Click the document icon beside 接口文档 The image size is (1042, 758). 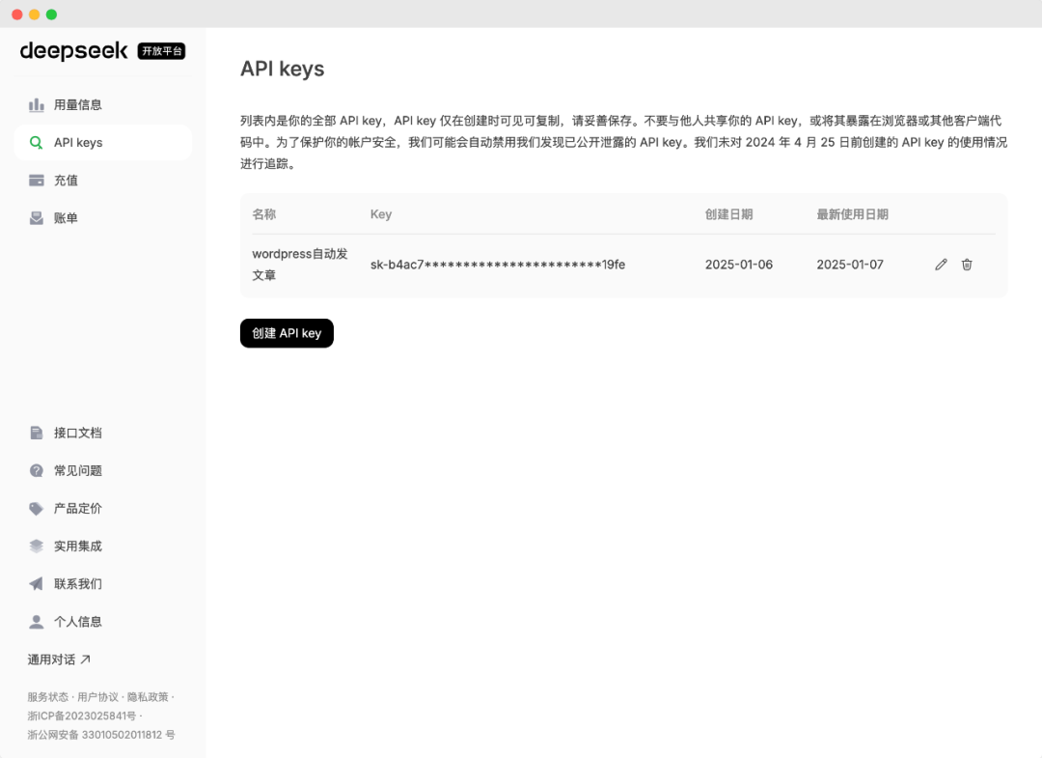point(37,433)
